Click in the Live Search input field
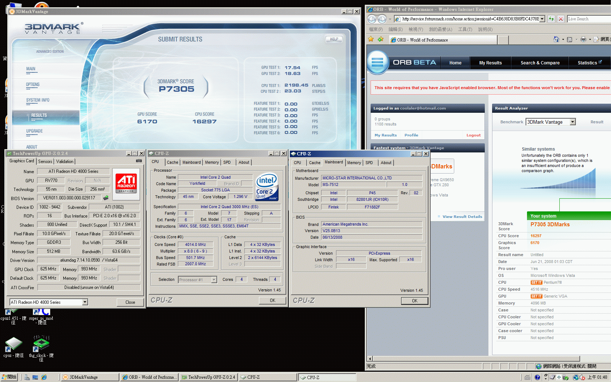This screenshot has width=611, height=382. (x=589, y=19)
